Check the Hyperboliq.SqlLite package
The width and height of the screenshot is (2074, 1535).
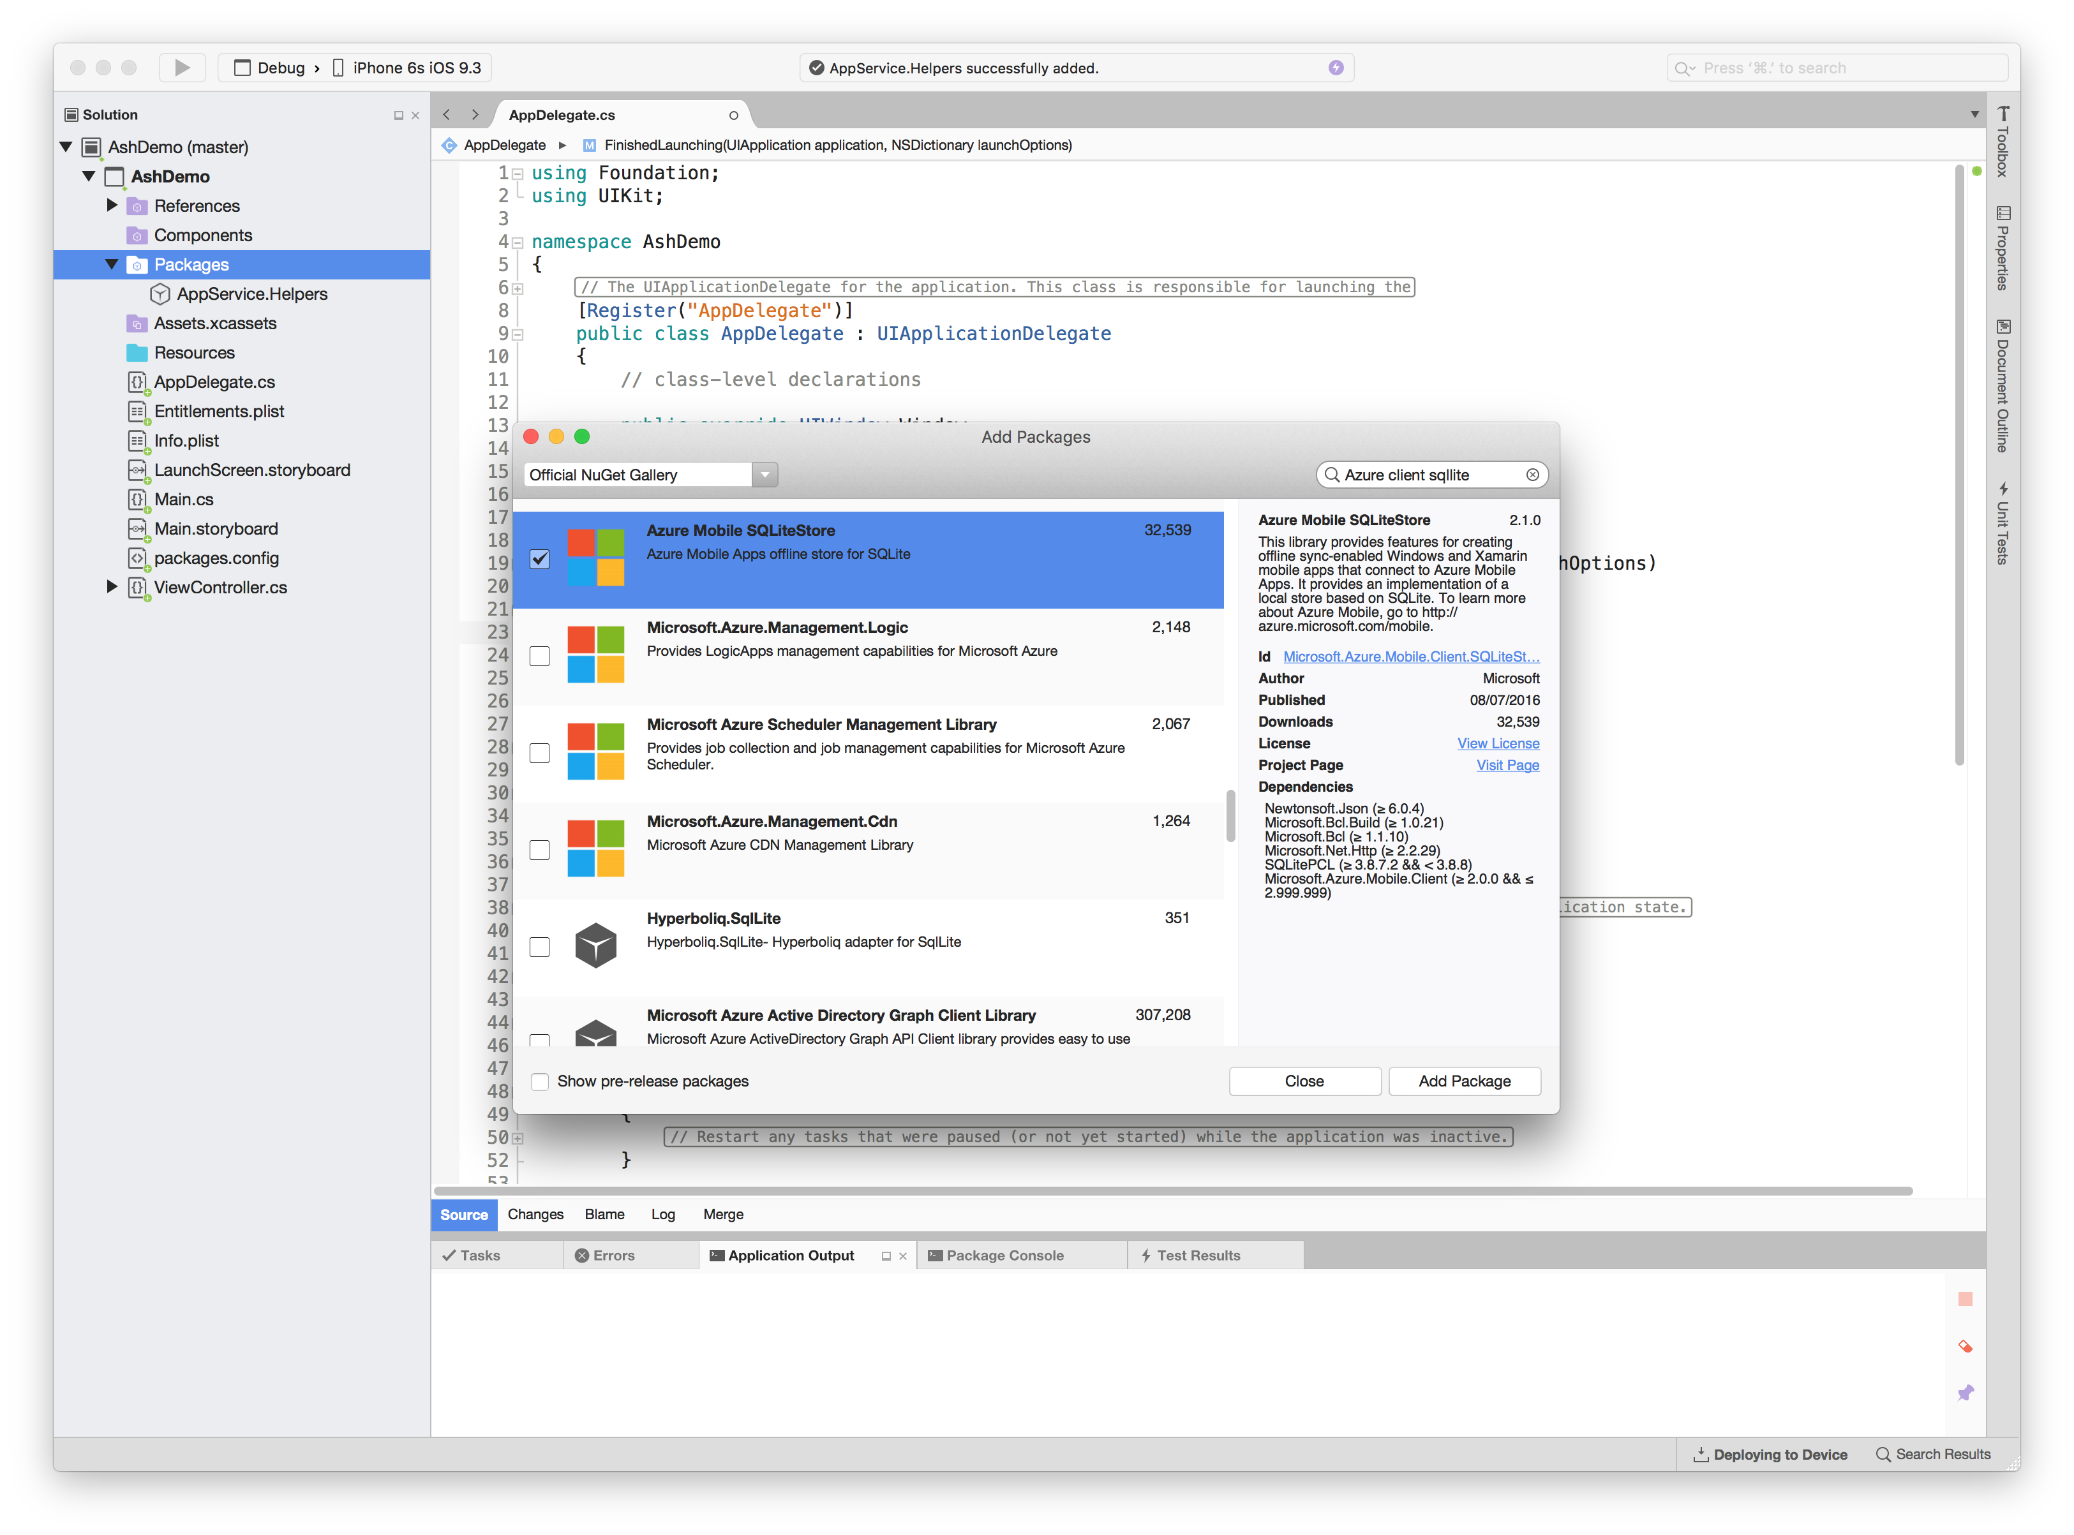[540, 947]
